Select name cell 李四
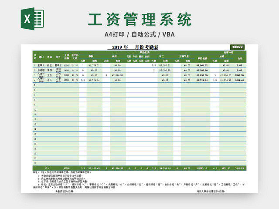Image resolution: width=279 pixels, height=209 pixels. [x=49, y=71]
